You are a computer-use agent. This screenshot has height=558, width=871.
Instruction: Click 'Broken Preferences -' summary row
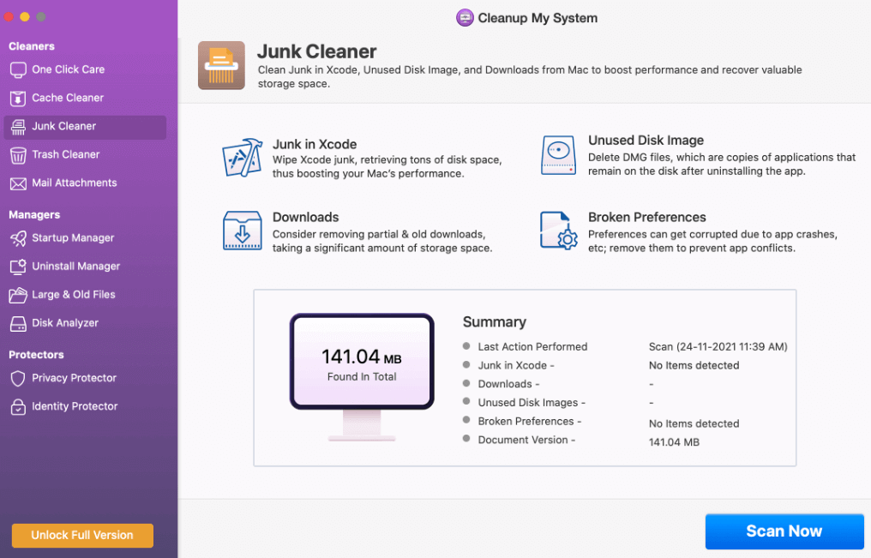tap(529, 421)
